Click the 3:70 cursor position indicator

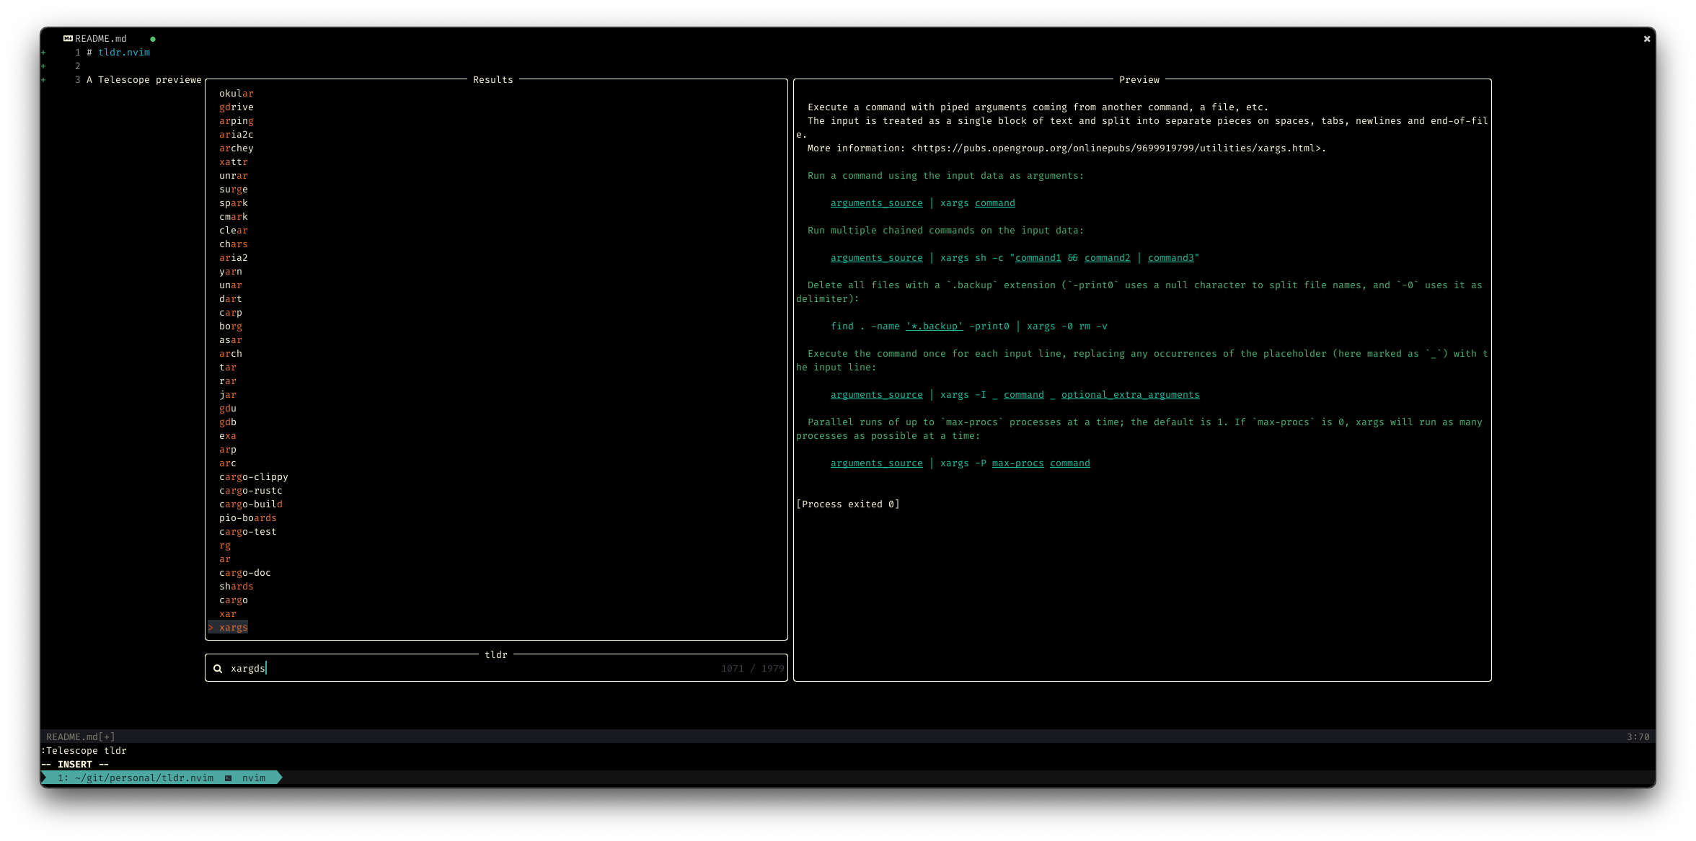[1638, 737]
